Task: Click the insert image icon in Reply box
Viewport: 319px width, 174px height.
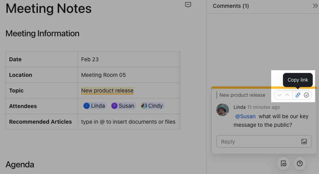Action: pyautogui.click(x=304, y=142)
